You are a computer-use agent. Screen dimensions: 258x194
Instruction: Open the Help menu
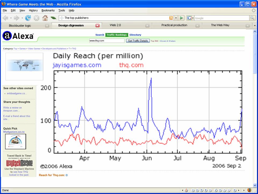tap(71, 11)
